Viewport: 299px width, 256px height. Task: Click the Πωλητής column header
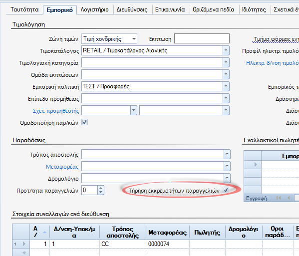click(x=207, y=233)
